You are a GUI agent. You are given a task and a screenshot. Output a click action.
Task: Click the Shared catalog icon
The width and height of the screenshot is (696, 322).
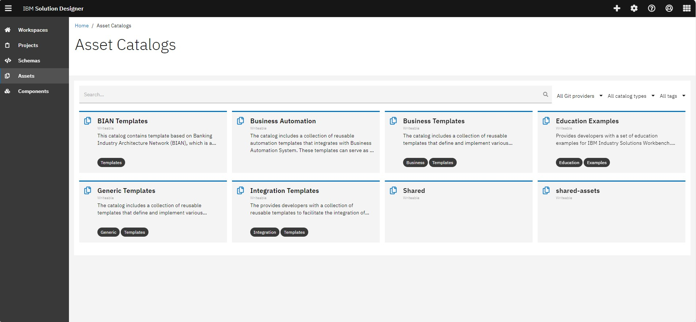[393, 190]
